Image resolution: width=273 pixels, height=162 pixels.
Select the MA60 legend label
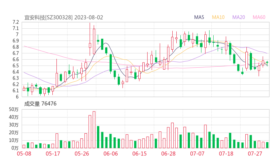[259, 17]
